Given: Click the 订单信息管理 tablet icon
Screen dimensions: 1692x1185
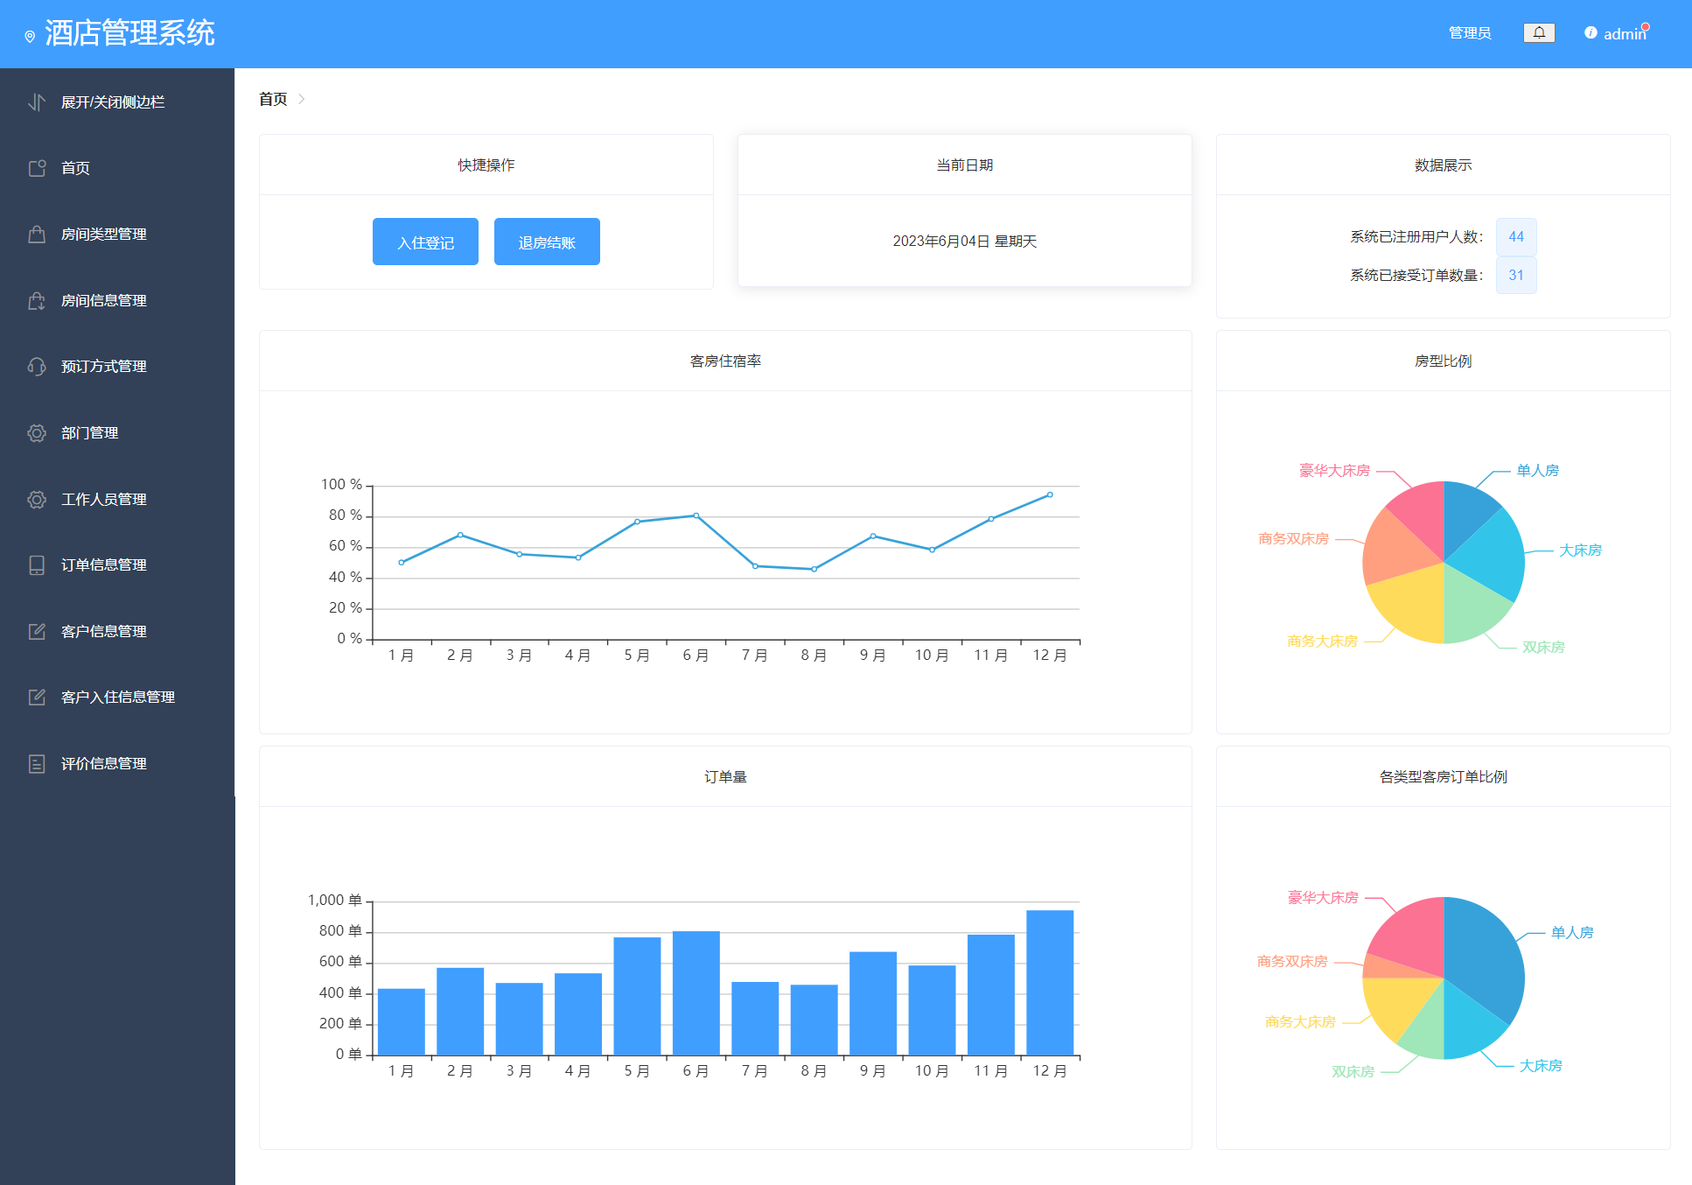Looking at the screenshot, I should coord(37,565).
